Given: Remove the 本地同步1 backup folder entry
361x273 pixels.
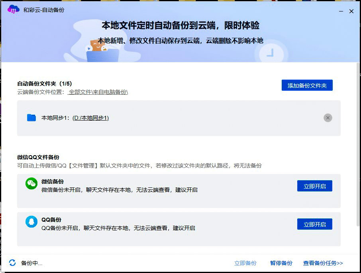Looking at the screenshot, I should click(328, 118).
